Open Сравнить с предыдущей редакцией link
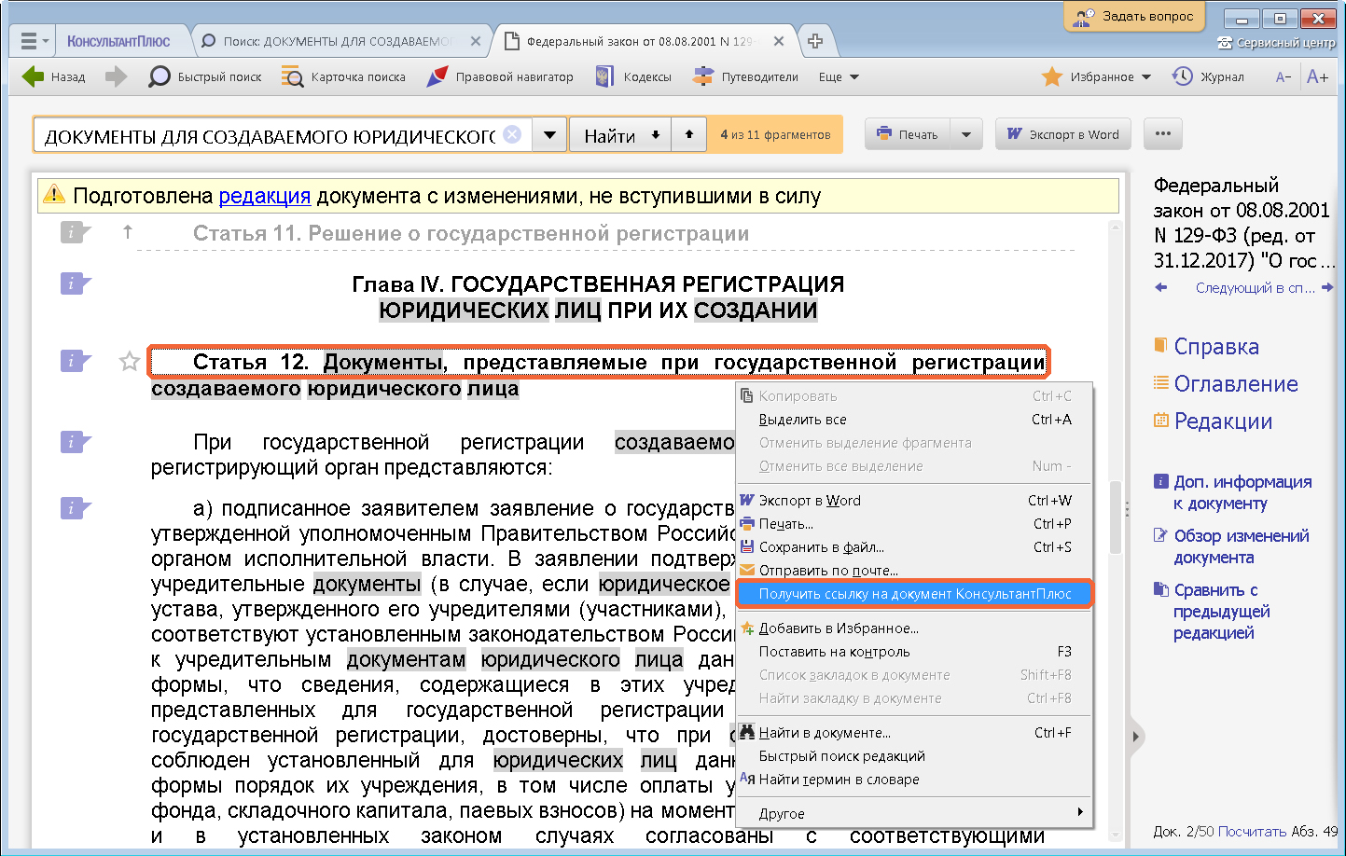Image resolution: width=1346 pixels, height=856 pixels. coord(1213,612)
